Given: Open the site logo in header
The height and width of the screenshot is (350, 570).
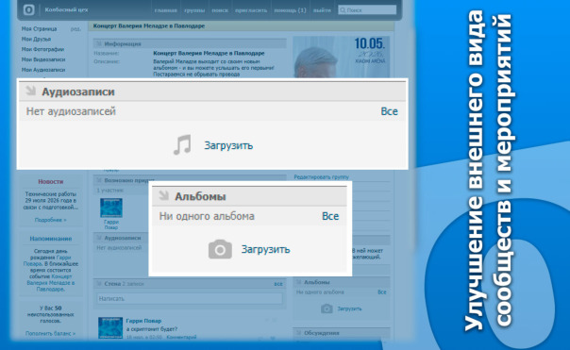Looking at the screenshot, I should tap(29, 9).
